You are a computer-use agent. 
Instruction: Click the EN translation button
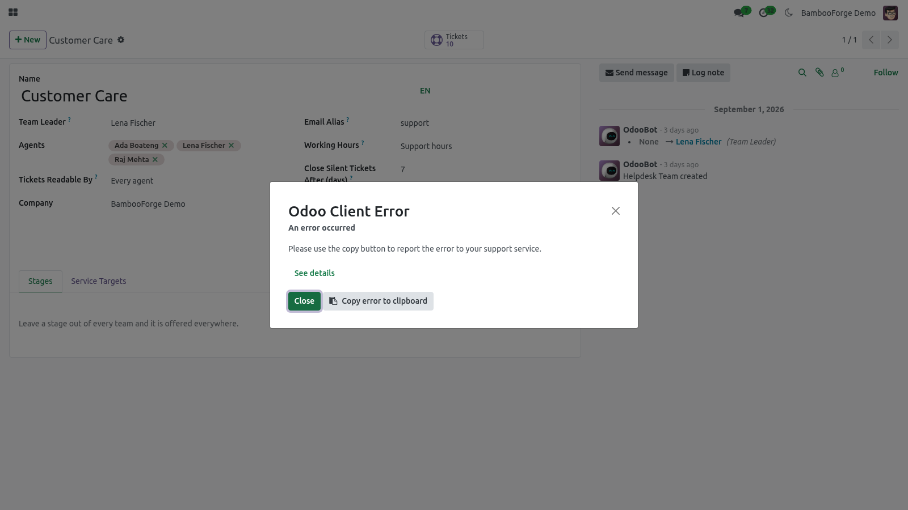(x=425, y=91)
